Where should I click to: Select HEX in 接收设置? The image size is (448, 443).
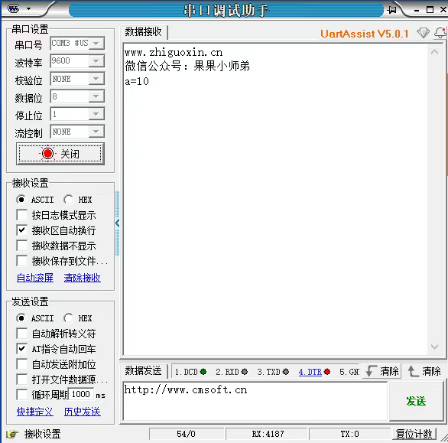(x=69, y=200)
